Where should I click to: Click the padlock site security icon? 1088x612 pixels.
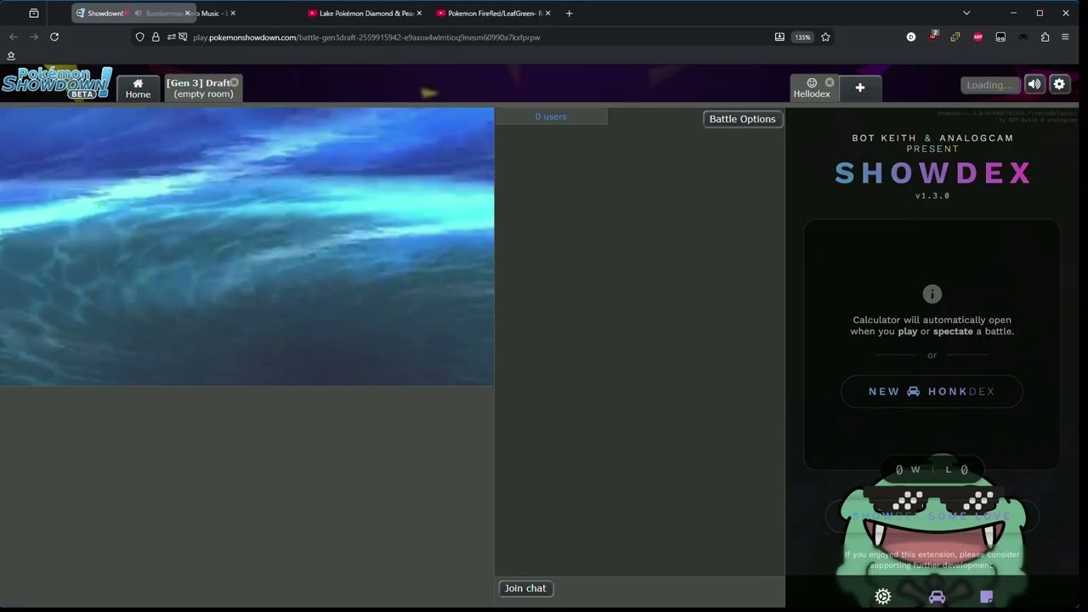coord(156,37)
